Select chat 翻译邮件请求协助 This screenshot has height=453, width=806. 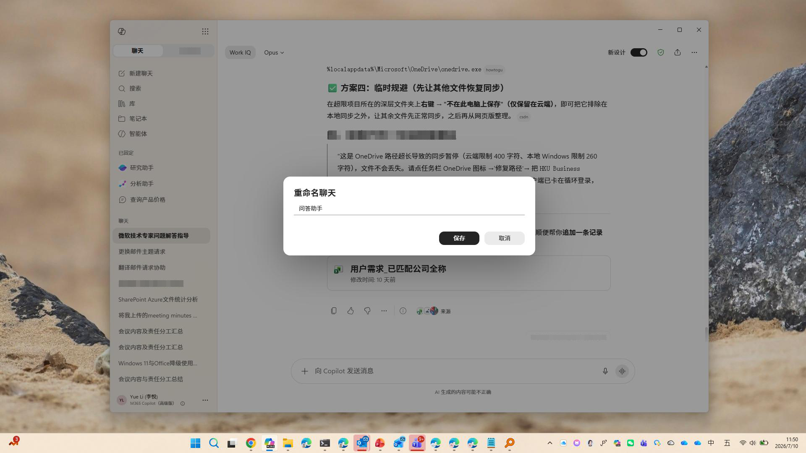[161, 268]
